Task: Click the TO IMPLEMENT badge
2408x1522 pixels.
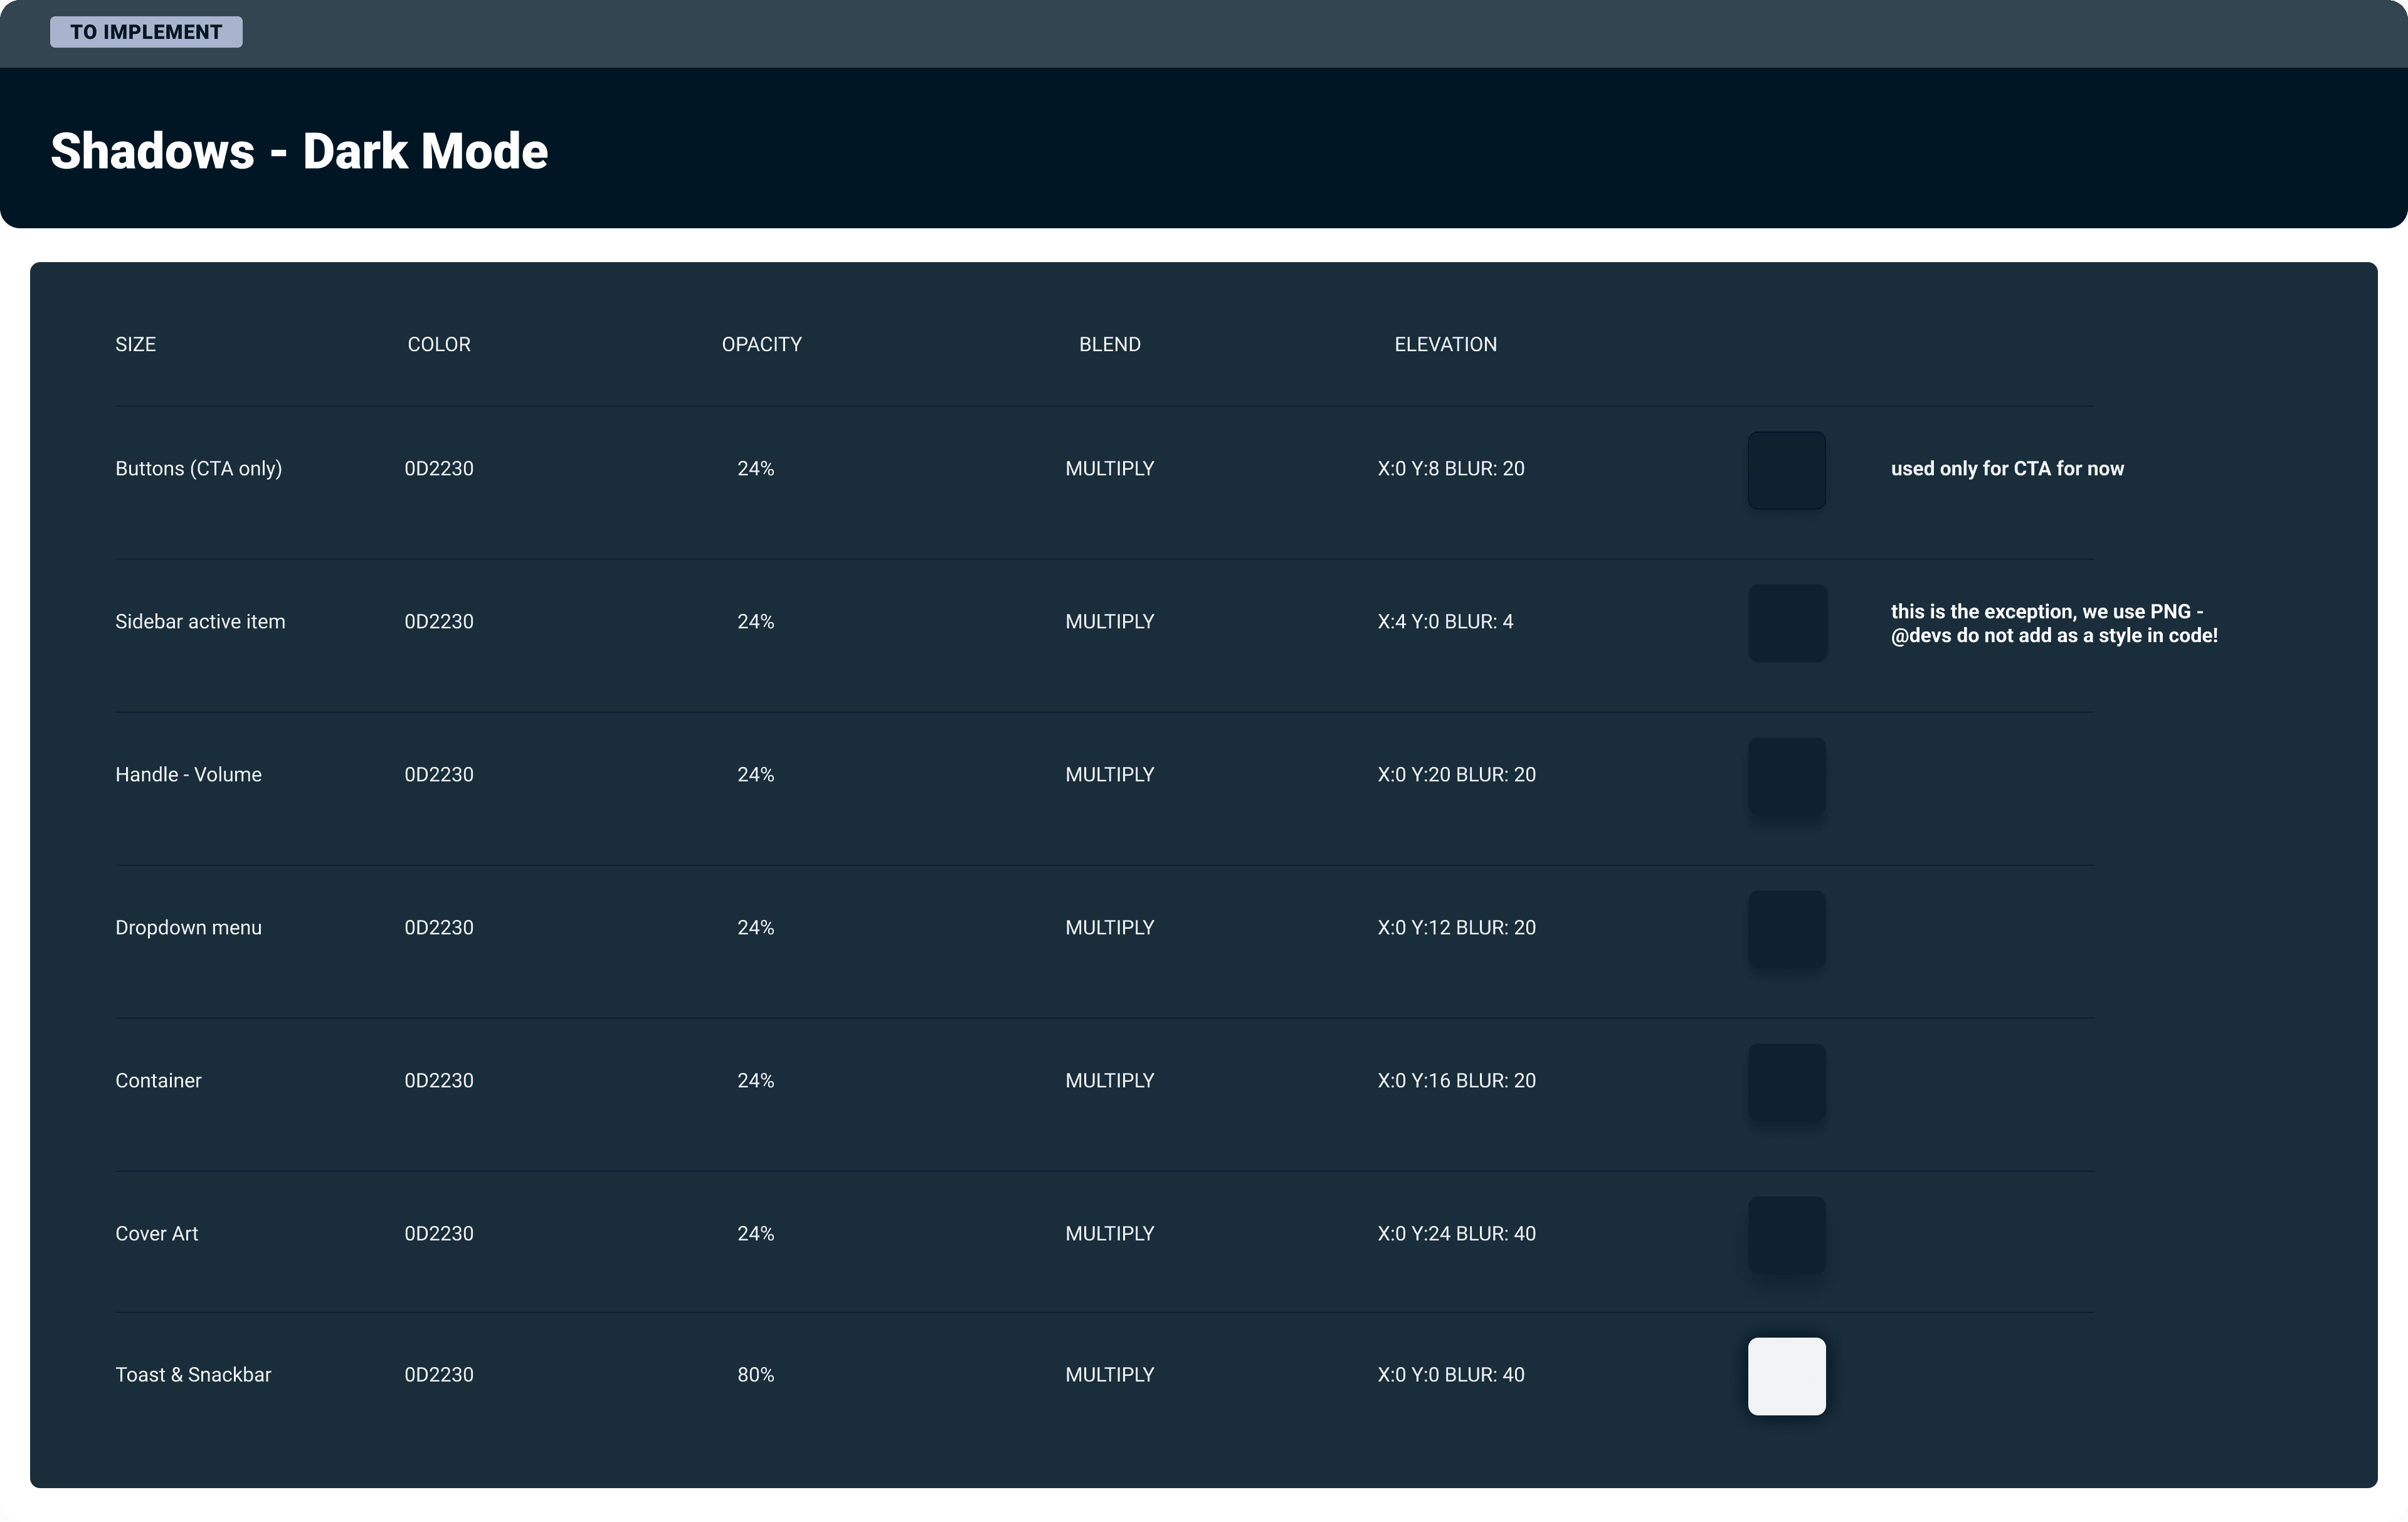Action: 146,32
